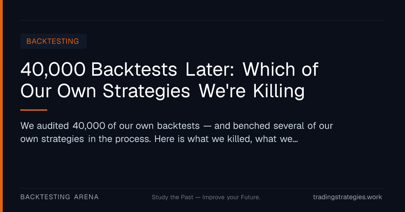Screen dimensions: 405x212
Task: Click the word "Backtests" in the headline
Action: (x=134, y=70)
